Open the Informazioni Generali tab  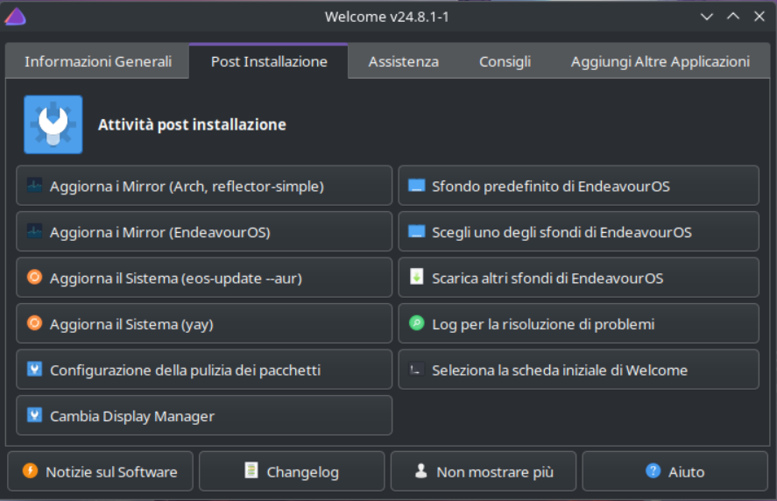[98, 61]
